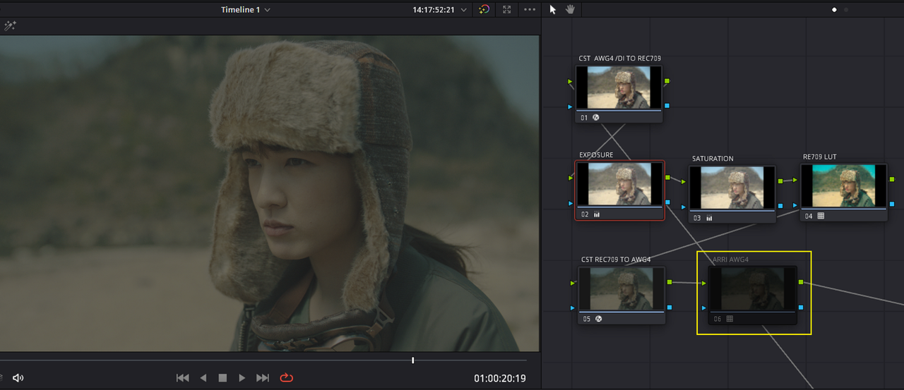The image size is (904, 390).
Task: Click the grid badge icon on node 06
Action: tap(730, 319)
